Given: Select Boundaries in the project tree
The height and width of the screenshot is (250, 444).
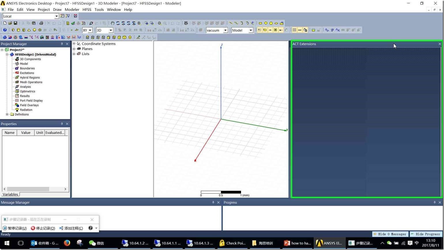Looking at the screenshot, I should (x=27, y=68).
